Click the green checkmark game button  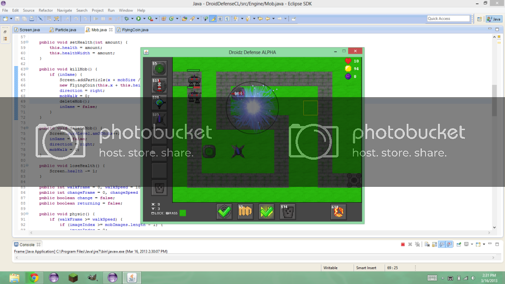[x=224, y=212]
